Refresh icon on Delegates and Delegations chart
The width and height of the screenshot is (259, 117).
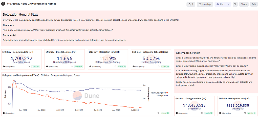tap(158, 113)
